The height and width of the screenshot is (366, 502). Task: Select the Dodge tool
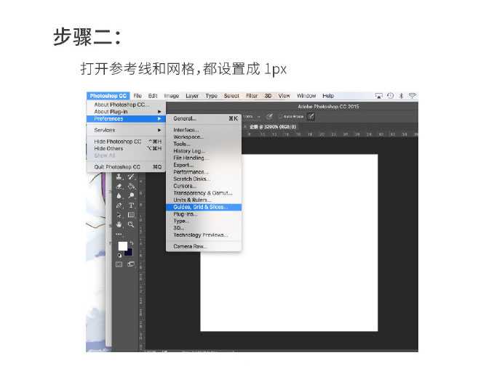131,195
